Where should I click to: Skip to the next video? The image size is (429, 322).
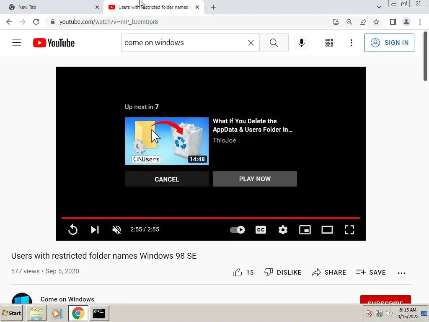95,229
